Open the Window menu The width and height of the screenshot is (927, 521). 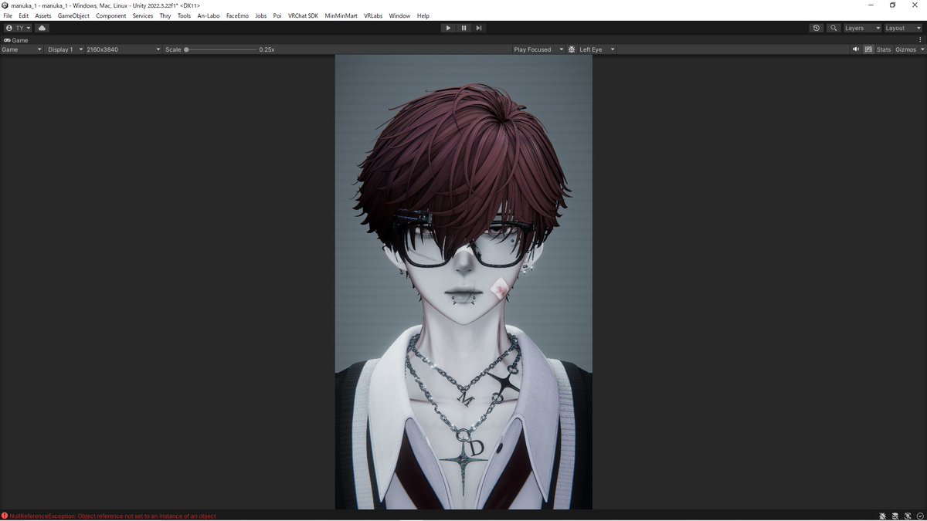[399, 15]
